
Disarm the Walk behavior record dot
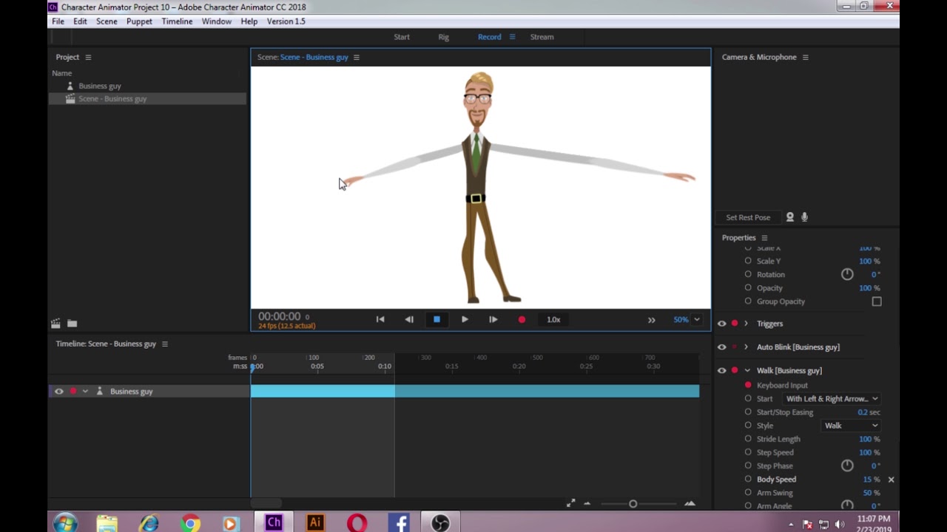(x=735, y=371)
